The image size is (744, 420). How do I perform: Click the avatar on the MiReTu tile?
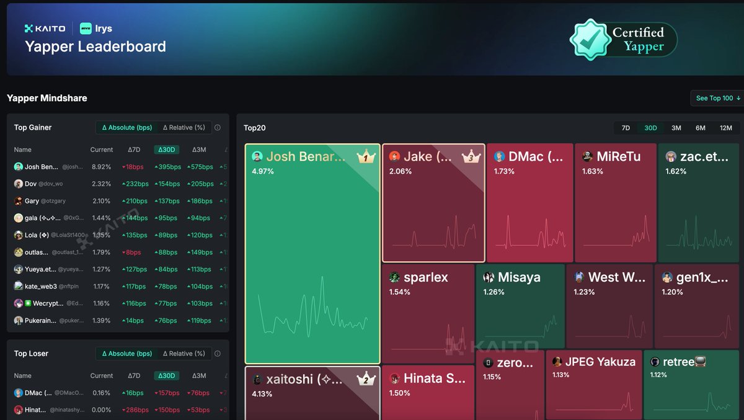pos(588,157)
